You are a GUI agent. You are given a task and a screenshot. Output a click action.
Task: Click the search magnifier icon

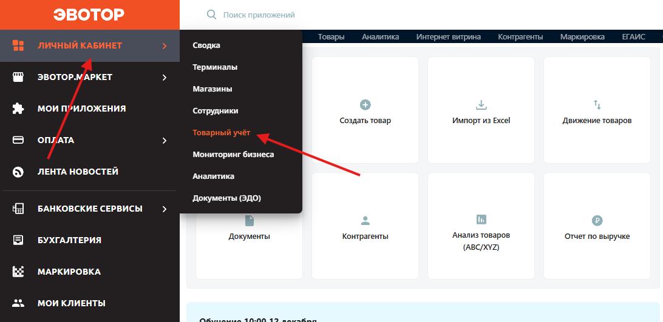click(211, 15)
